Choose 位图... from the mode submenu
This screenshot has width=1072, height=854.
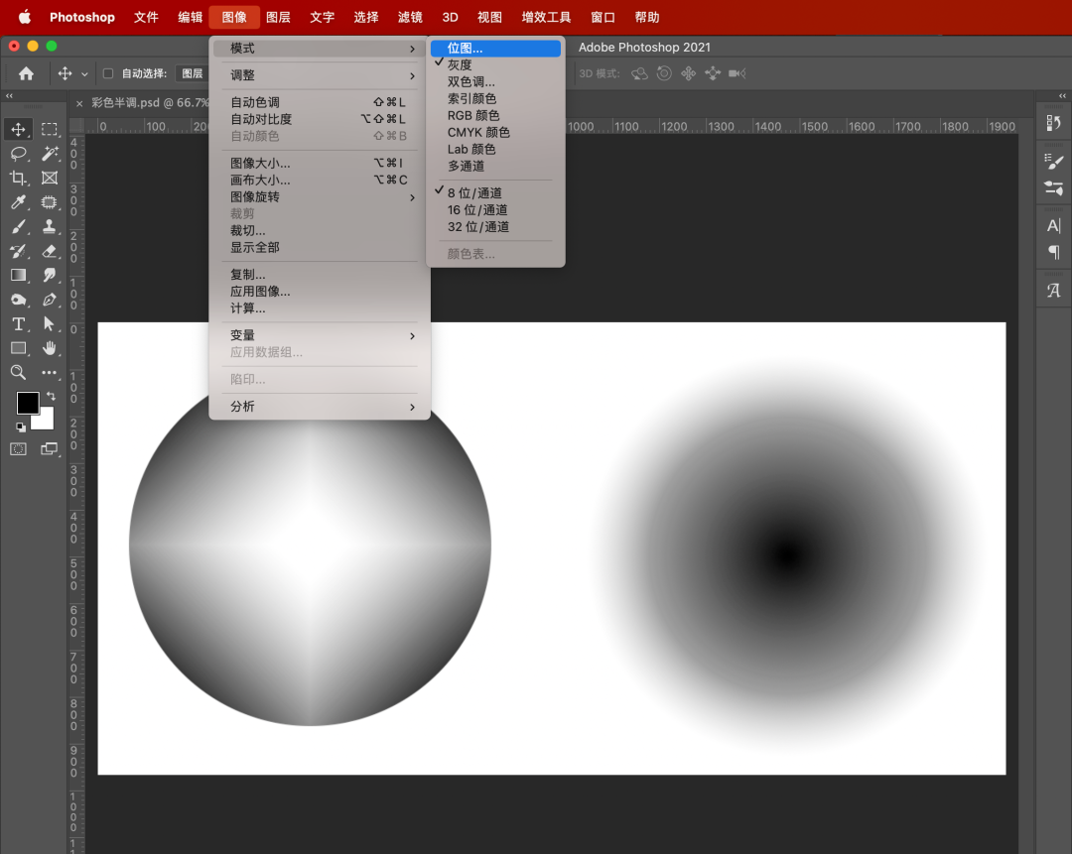coord(465,49)
